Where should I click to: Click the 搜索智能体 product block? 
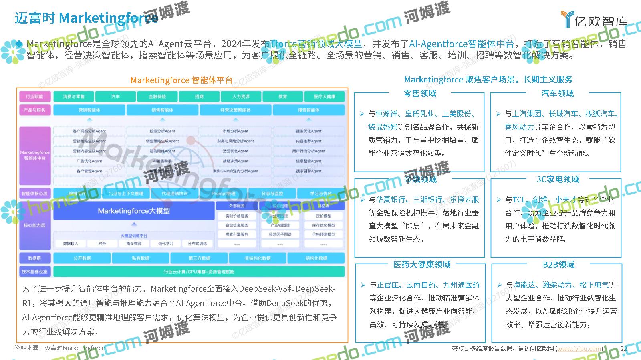coord(308,110)
